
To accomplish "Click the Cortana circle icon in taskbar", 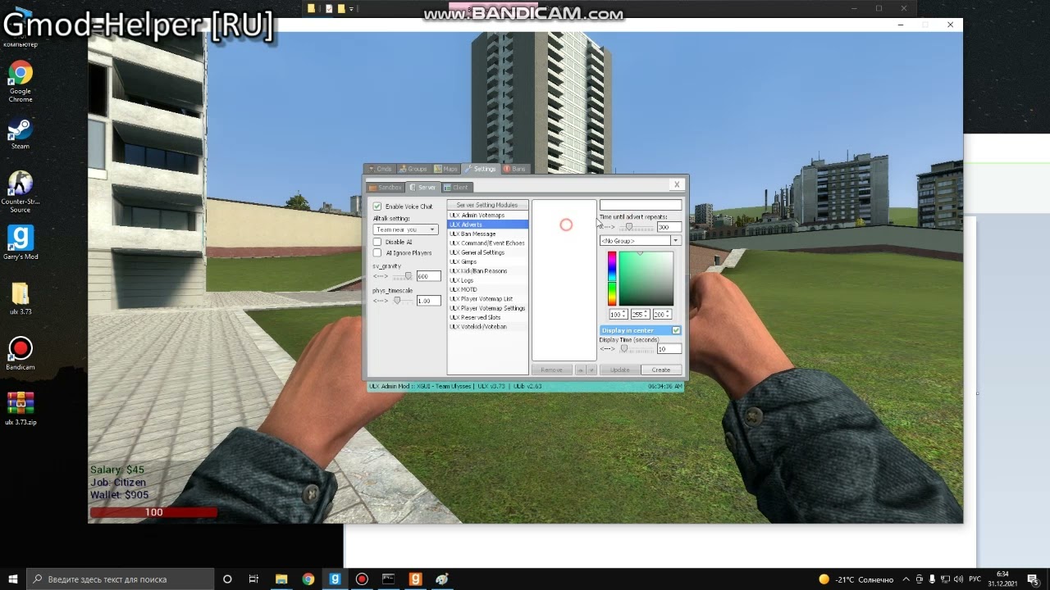I will pyautogui.click(x=227, y=579).
